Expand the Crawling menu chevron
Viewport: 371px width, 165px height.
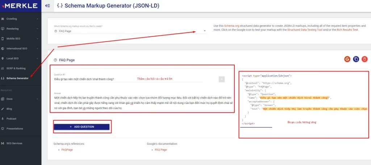coord(37,19)
